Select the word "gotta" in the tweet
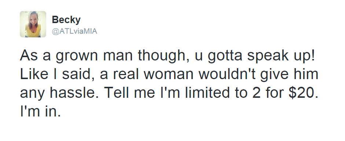Image resolution: width=345 pixels, height=141 pixels. coord(225,56)
